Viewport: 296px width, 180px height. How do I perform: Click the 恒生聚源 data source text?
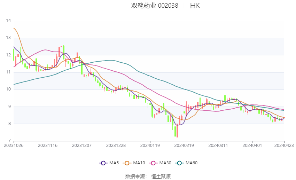[x=161, y=177]
